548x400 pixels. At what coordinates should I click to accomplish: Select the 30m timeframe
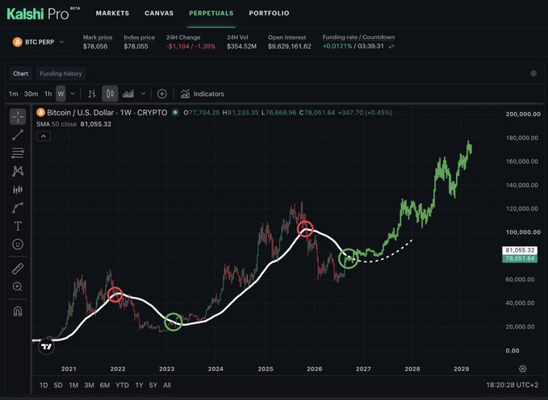(31, 94)
